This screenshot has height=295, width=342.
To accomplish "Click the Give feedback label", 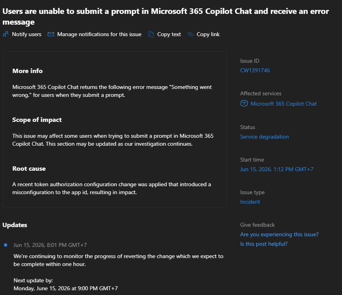I will [x=257, y=225].
